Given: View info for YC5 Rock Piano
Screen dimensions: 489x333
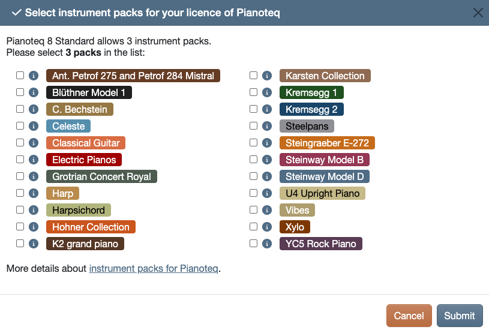Looking at the screenshot, I should 266,244.
